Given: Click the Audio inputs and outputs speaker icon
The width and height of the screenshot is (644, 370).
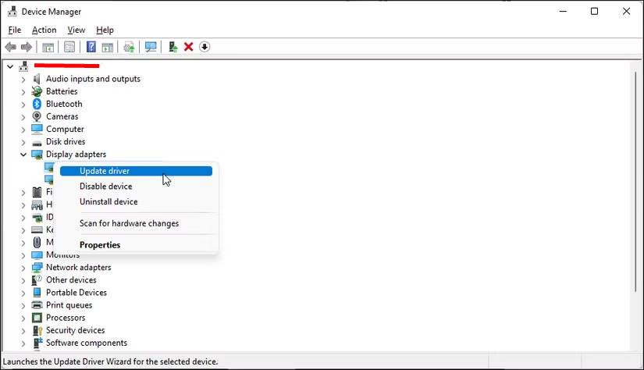Looking at the screenshot, I should (x=37, y=78).
